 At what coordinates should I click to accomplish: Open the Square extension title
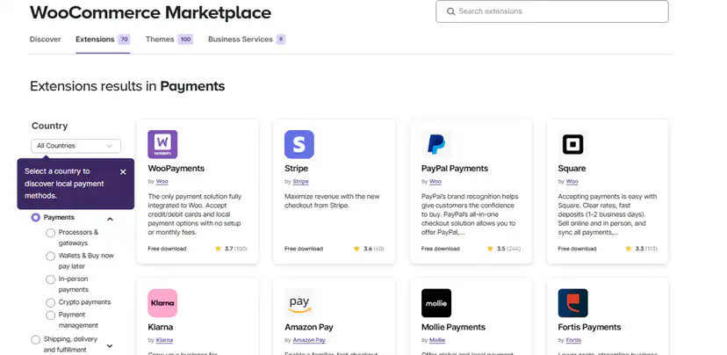point(572,169)
